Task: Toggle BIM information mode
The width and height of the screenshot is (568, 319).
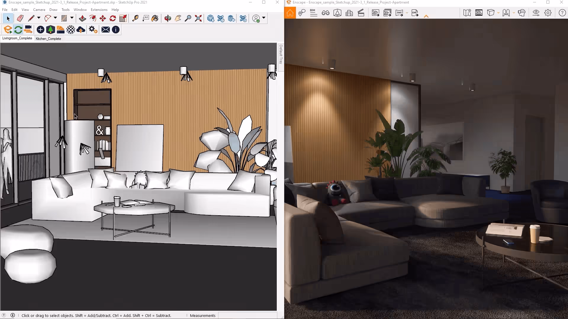Action: [x=313, y=13]
